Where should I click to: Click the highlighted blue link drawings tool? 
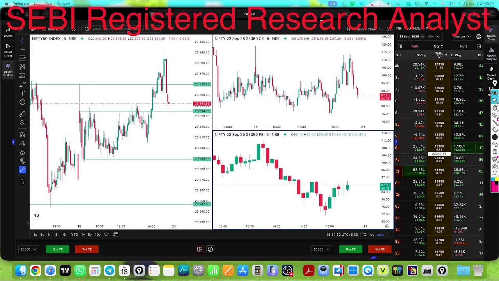coord(22,170)
